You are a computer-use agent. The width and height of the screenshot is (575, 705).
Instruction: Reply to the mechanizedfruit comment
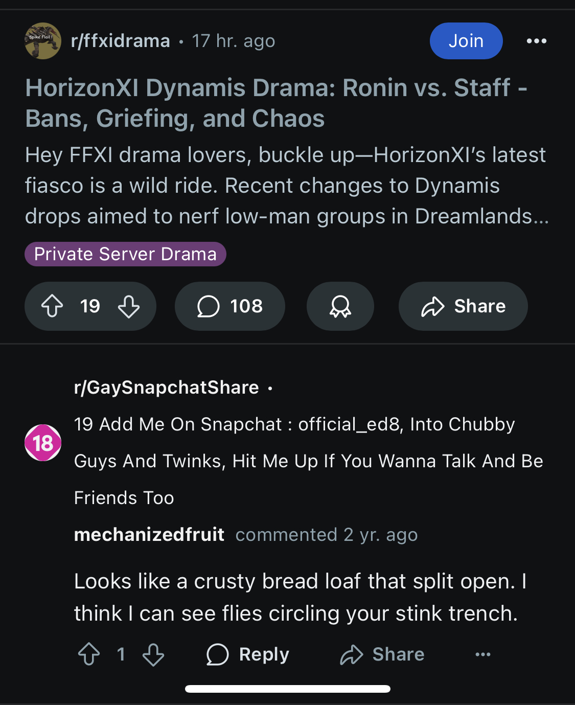click(247, 654)
